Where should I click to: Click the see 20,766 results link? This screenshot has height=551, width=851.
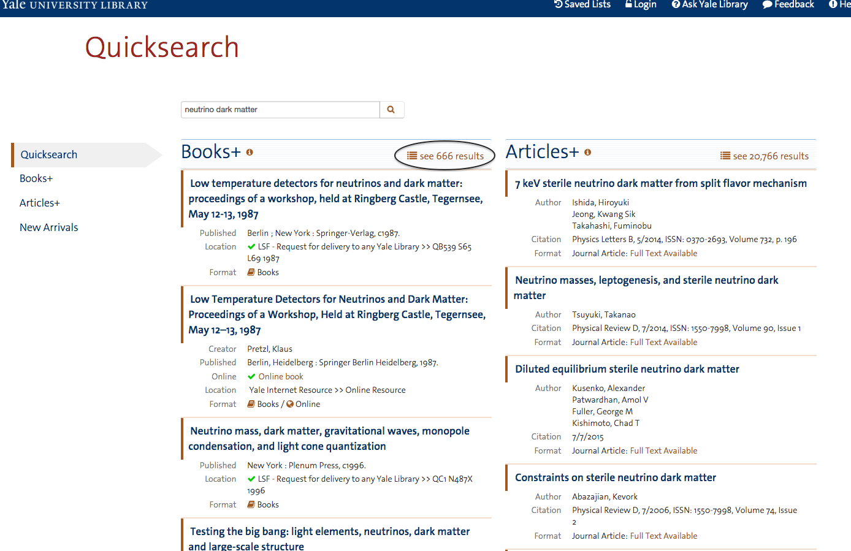(765, 156)
